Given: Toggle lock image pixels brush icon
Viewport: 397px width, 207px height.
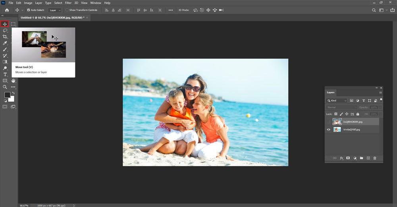Looking at the screenshot, I should pos(341,114).
